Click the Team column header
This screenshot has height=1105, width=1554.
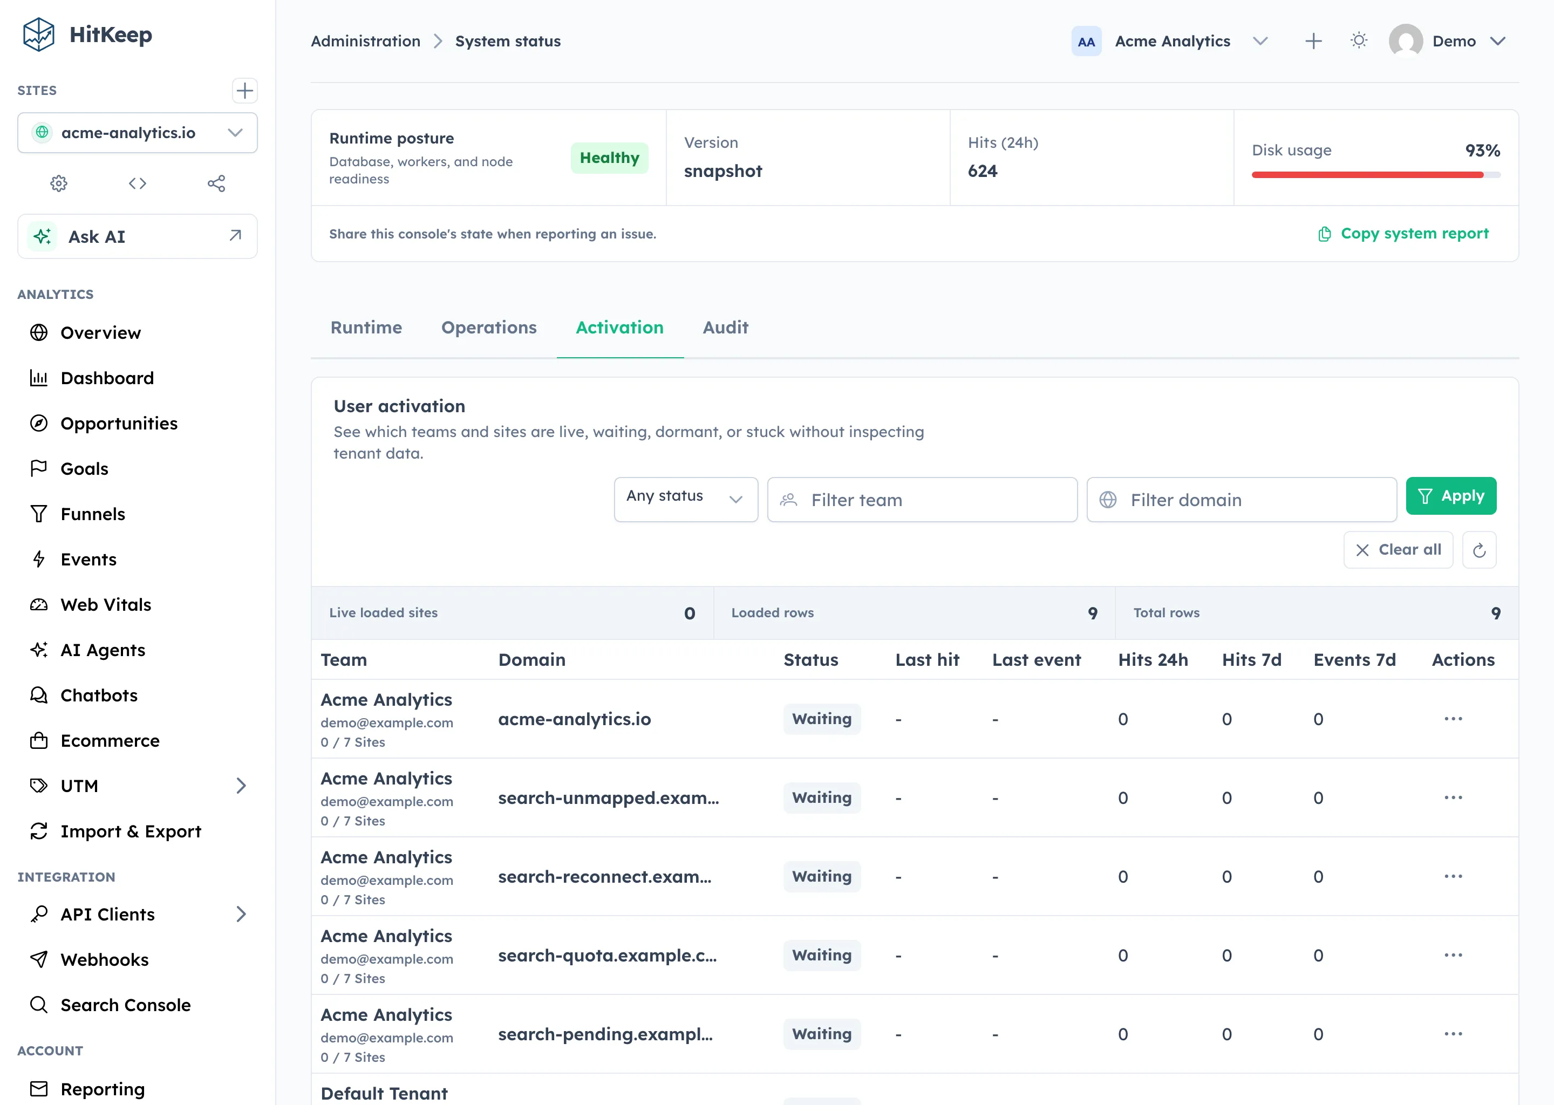pyautogui.click(x=344, y=659)
